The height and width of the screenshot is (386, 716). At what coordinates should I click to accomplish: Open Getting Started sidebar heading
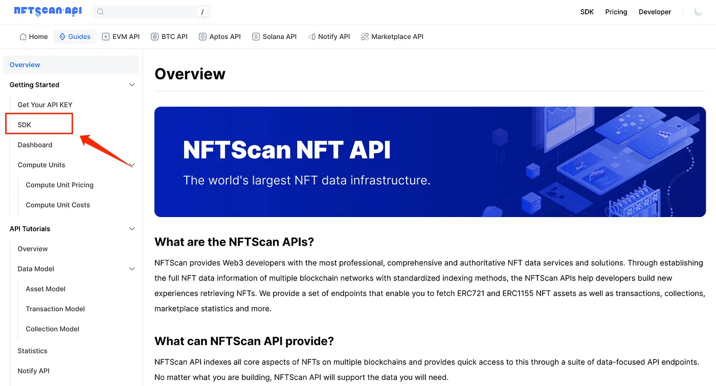(34, 85)
